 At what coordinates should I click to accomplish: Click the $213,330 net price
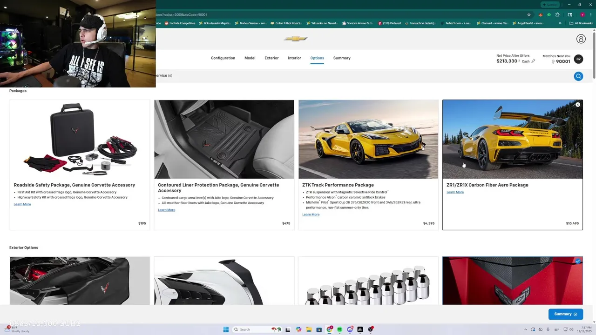[x=507, y=61]
